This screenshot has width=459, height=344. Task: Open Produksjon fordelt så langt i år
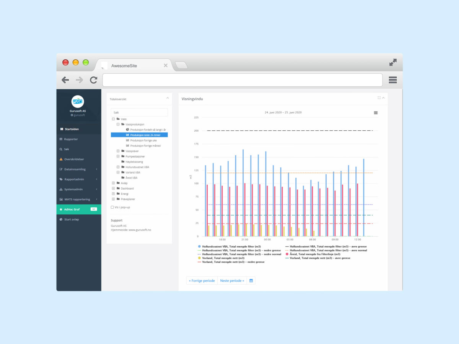146,130
